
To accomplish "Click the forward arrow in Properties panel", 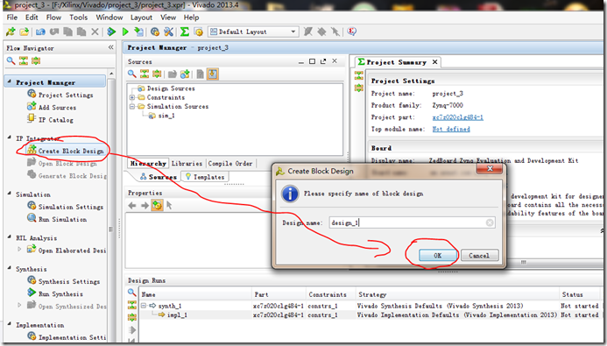I will [x=145, y=206].
